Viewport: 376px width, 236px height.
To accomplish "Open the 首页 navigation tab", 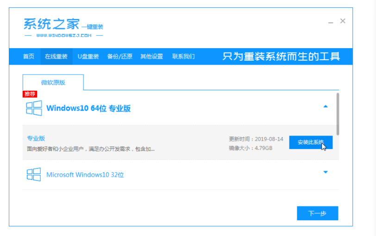I will (x=29, y=56).
